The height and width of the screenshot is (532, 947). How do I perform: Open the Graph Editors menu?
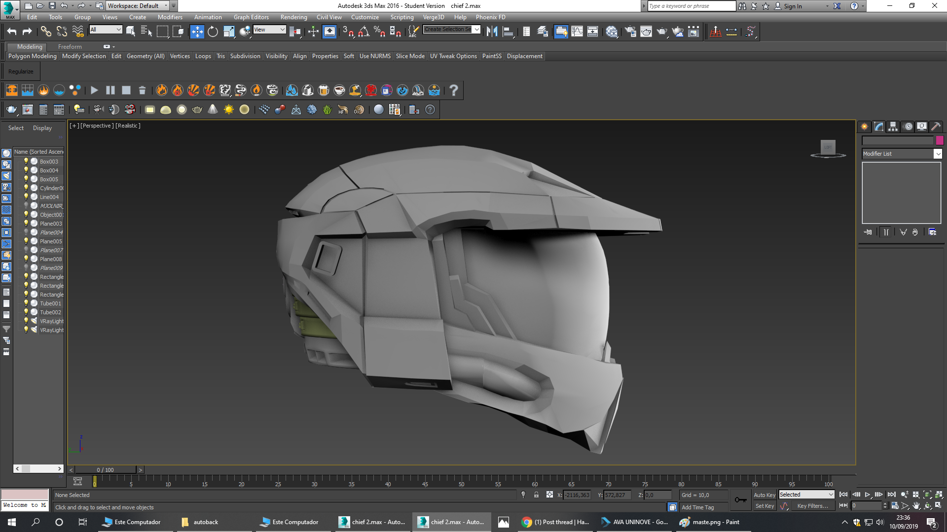click(x=251, y=17)
